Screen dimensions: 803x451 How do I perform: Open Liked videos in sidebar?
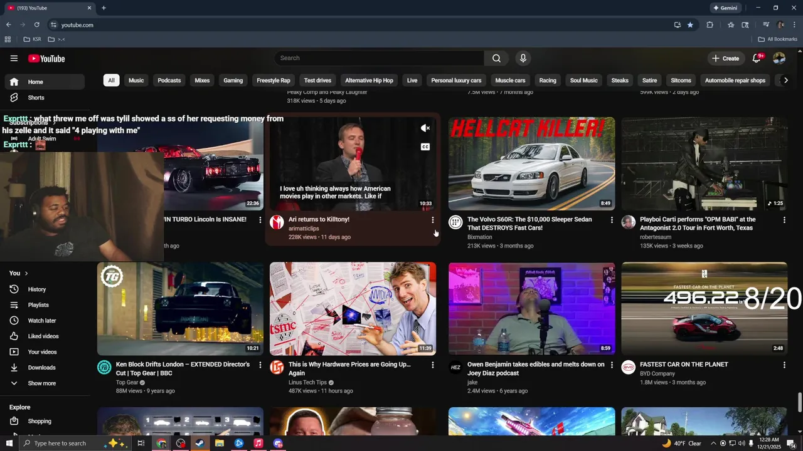[x=45, y=336]
